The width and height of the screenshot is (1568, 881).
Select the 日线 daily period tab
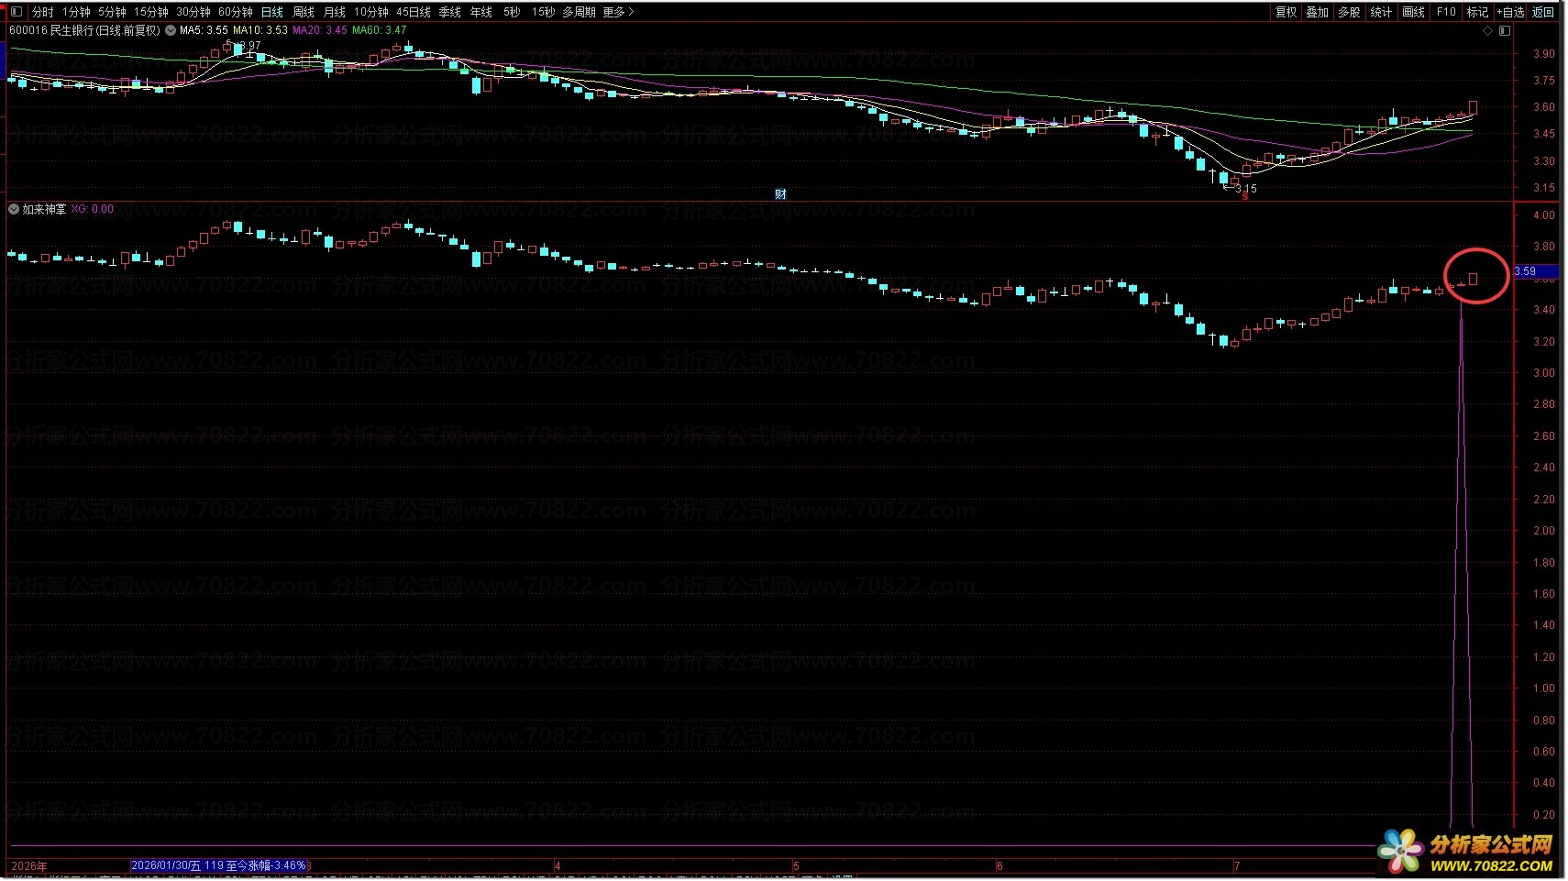coord(272,12)
